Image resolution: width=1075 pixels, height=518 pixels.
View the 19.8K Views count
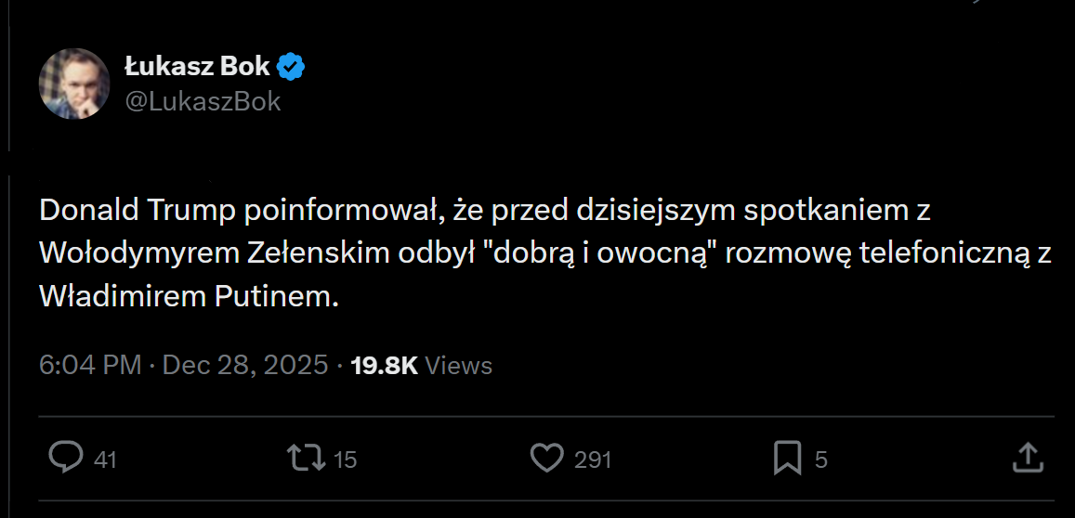[421, 365]
